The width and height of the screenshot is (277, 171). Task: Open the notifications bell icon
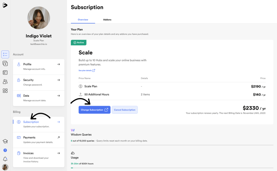(5, 159)
